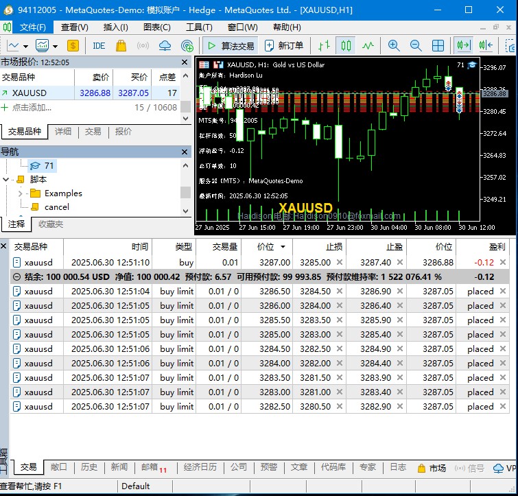Switch chart to bar chart icon
The height and width of the screenshot is (496, 518).
tap(324, 45)
